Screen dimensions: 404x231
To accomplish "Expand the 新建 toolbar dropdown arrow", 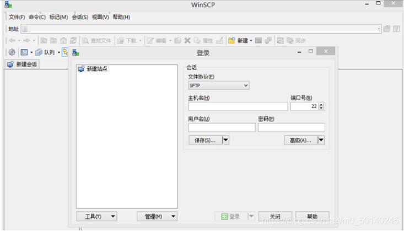I will pos(251,41).
